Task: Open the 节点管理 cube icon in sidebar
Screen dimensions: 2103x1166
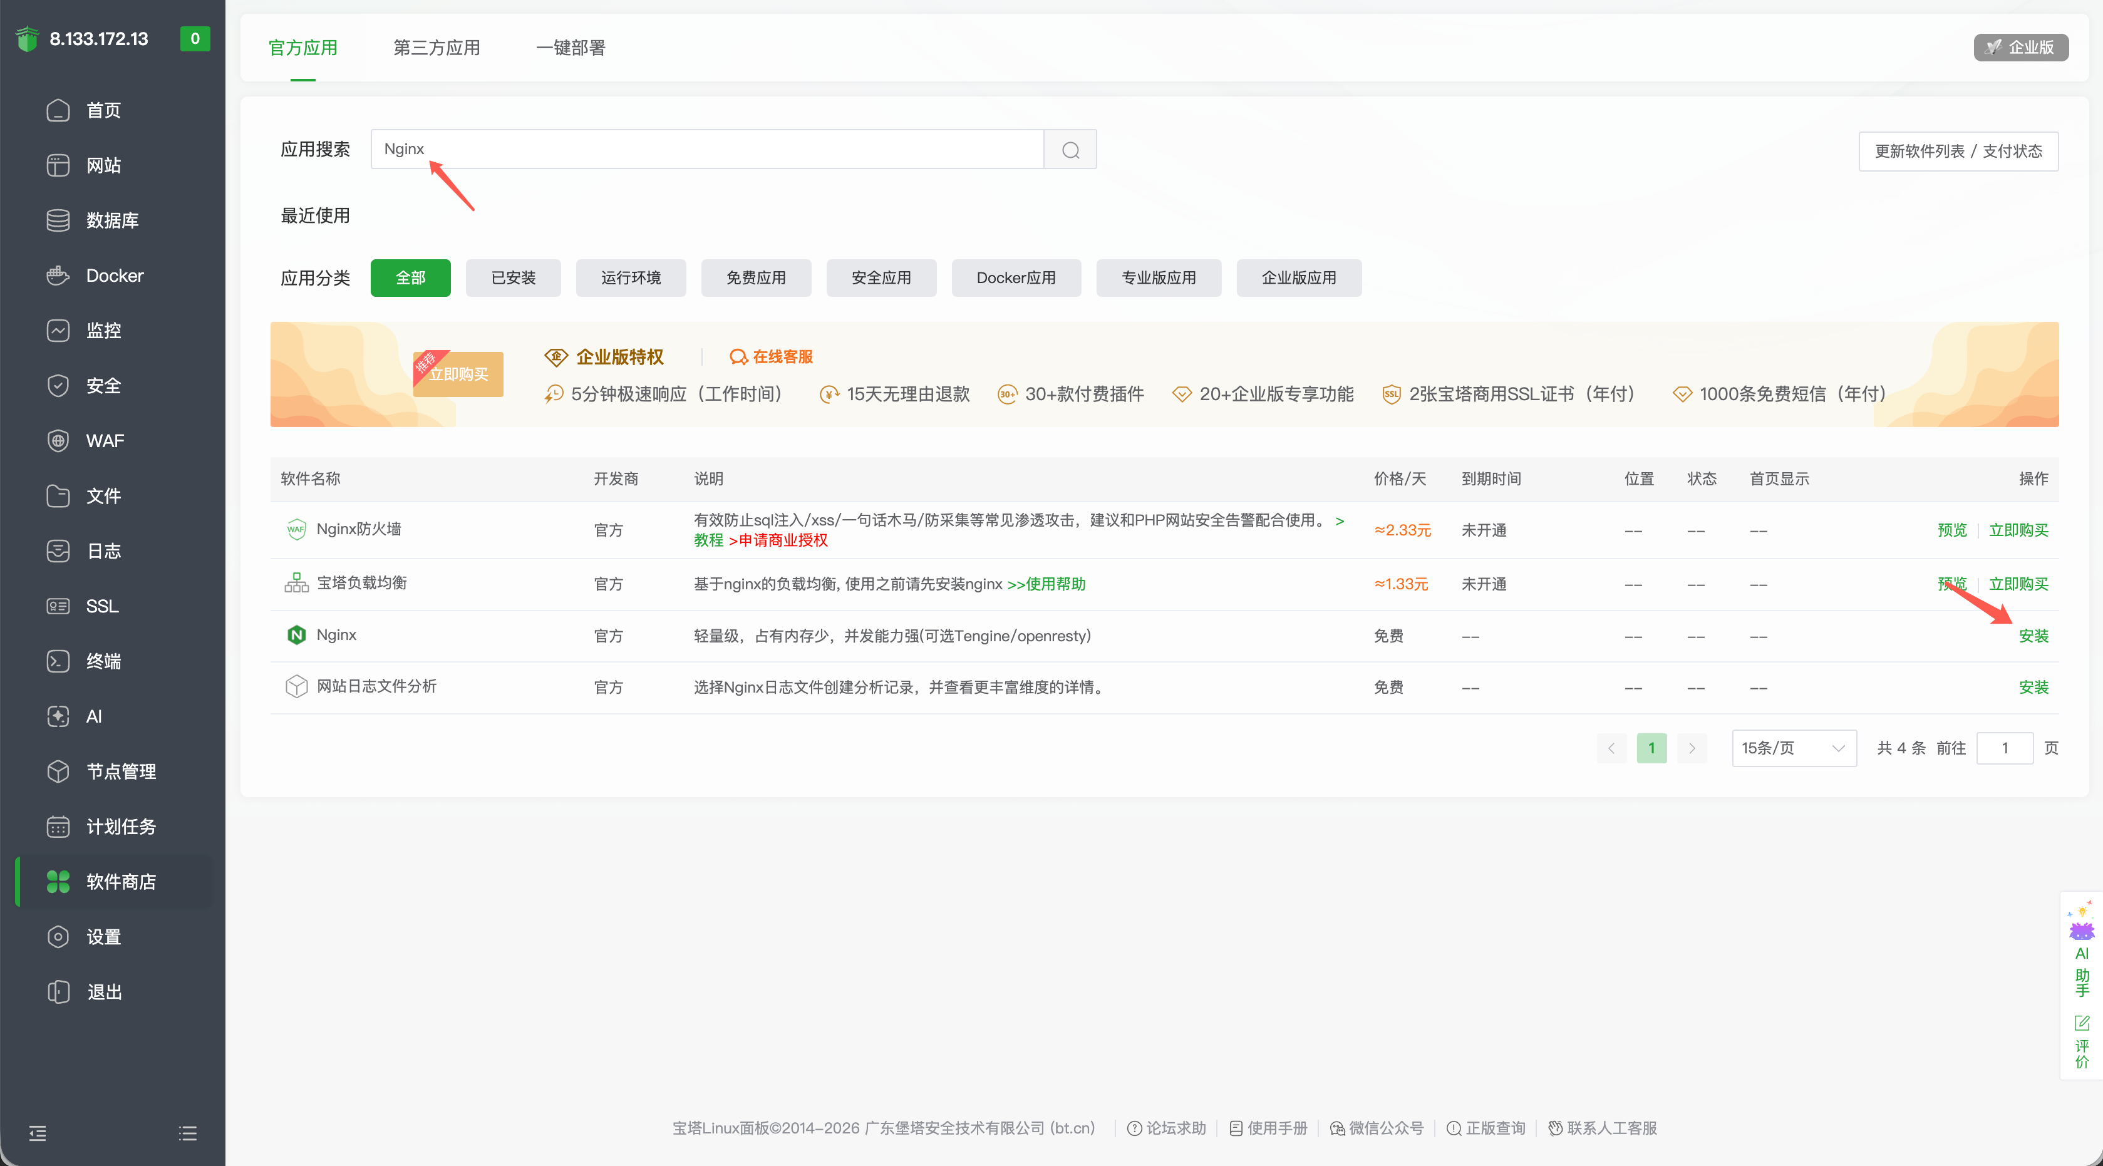Action: [x=58, y=771]
